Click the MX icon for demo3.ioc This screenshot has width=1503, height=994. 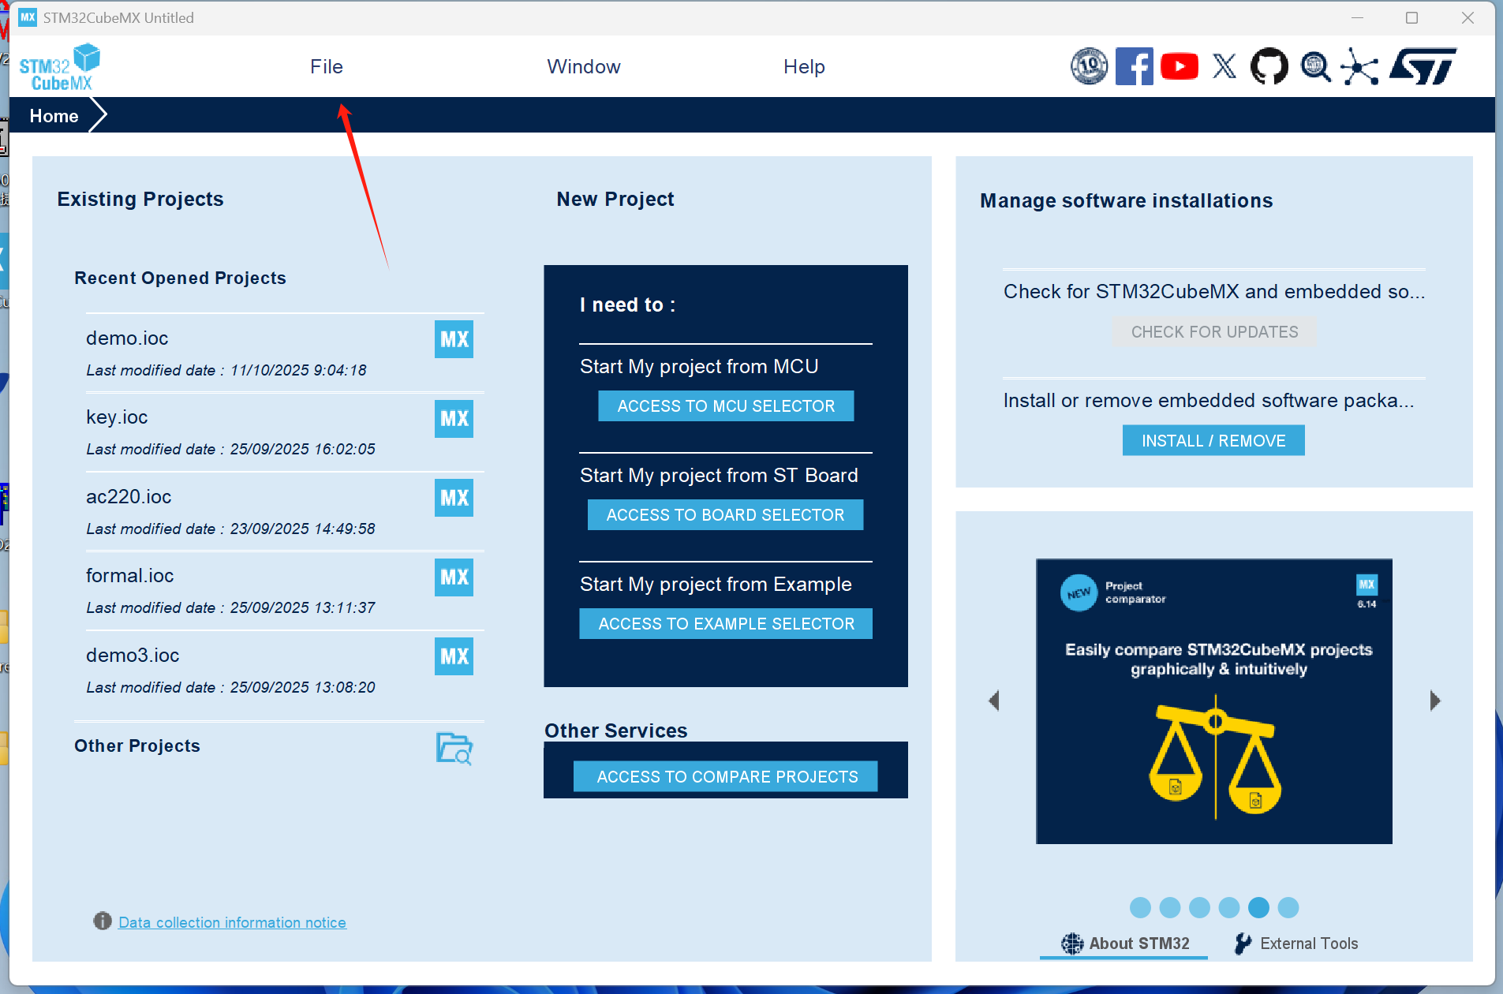click(454, 656)
